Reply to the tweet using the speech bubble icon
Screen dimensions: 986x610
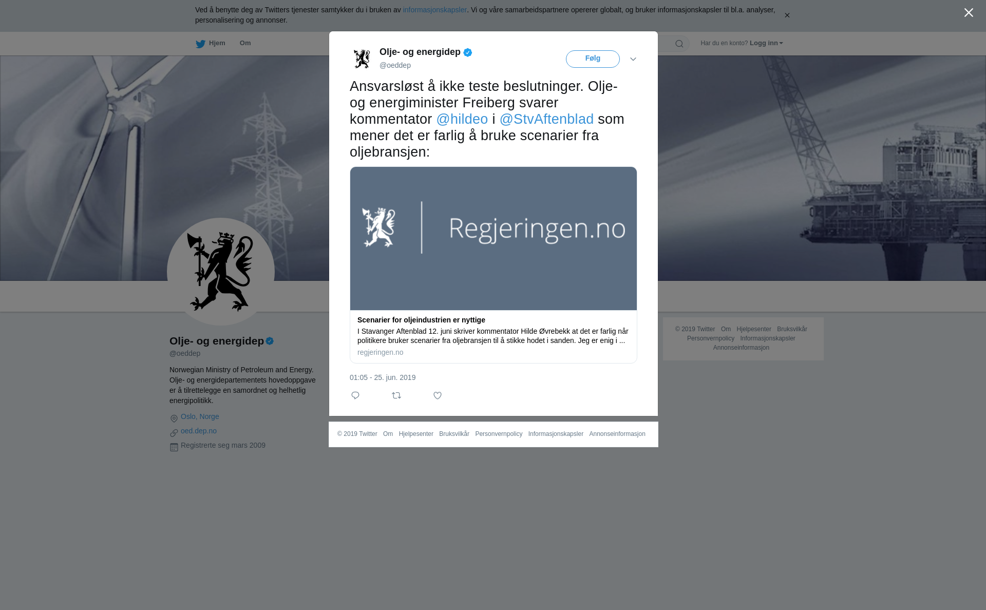click(355, 395)
